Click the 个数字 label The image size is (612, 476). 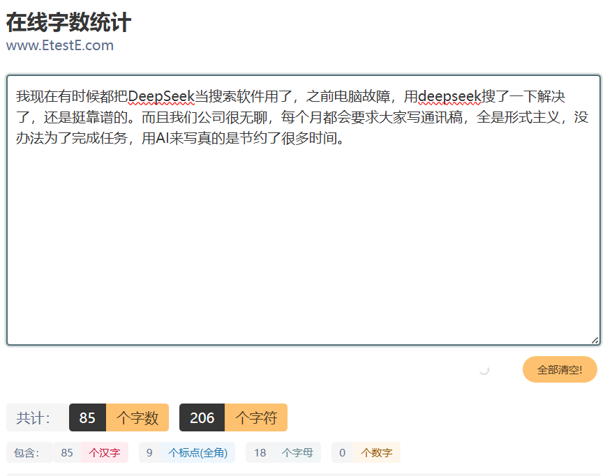click(x=377, y=452)
